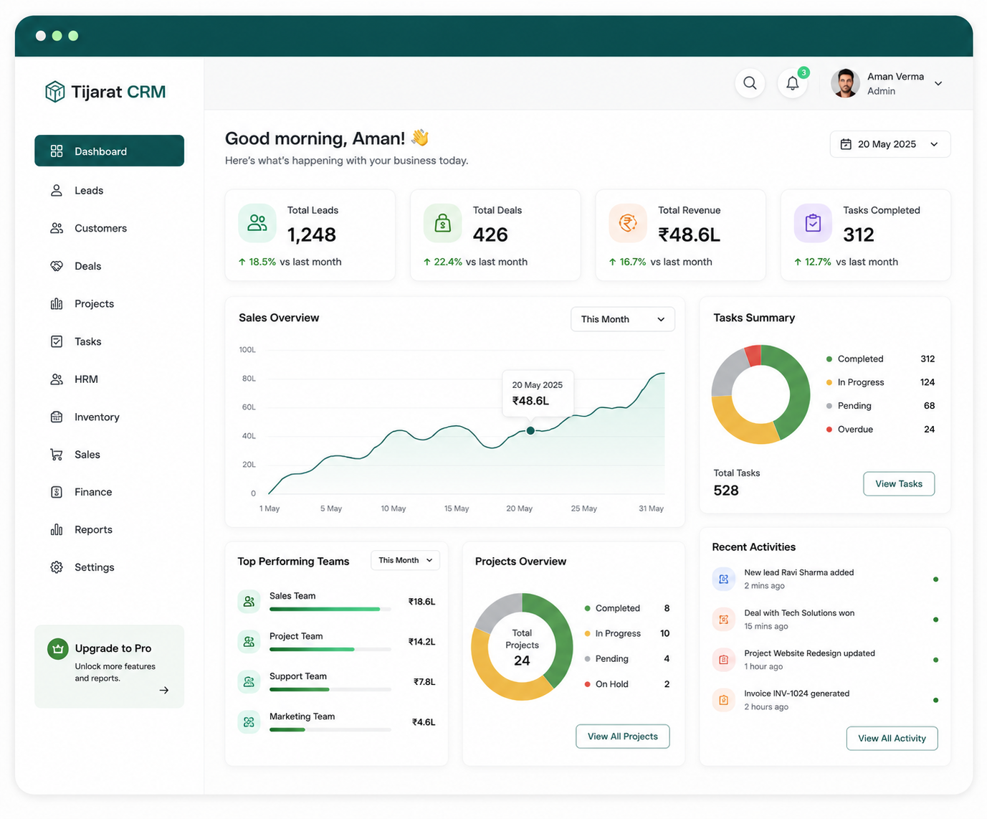Open the search icon in header
Viewport: 987px width, 819px height.
click(x=750, y=83)
